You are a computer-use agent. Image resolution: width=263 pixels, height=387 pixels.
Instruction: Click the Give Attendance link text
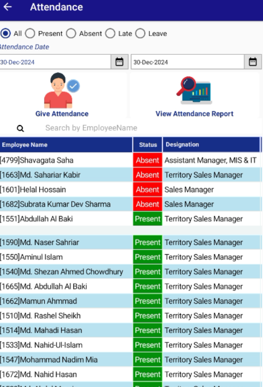(62, 114)
